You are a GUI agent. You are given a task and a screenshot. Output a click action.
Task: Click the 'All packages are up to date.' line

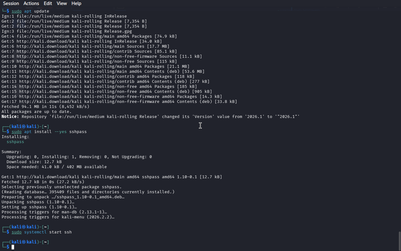(x=37, y=112)
